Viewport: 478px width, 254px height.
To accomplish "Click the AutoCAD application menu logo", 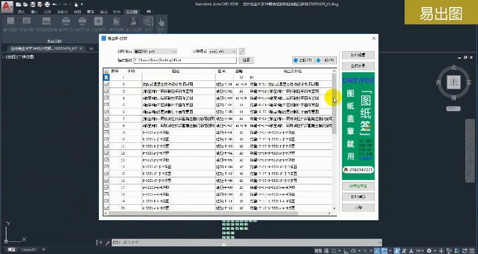I will tap(7, 7).
